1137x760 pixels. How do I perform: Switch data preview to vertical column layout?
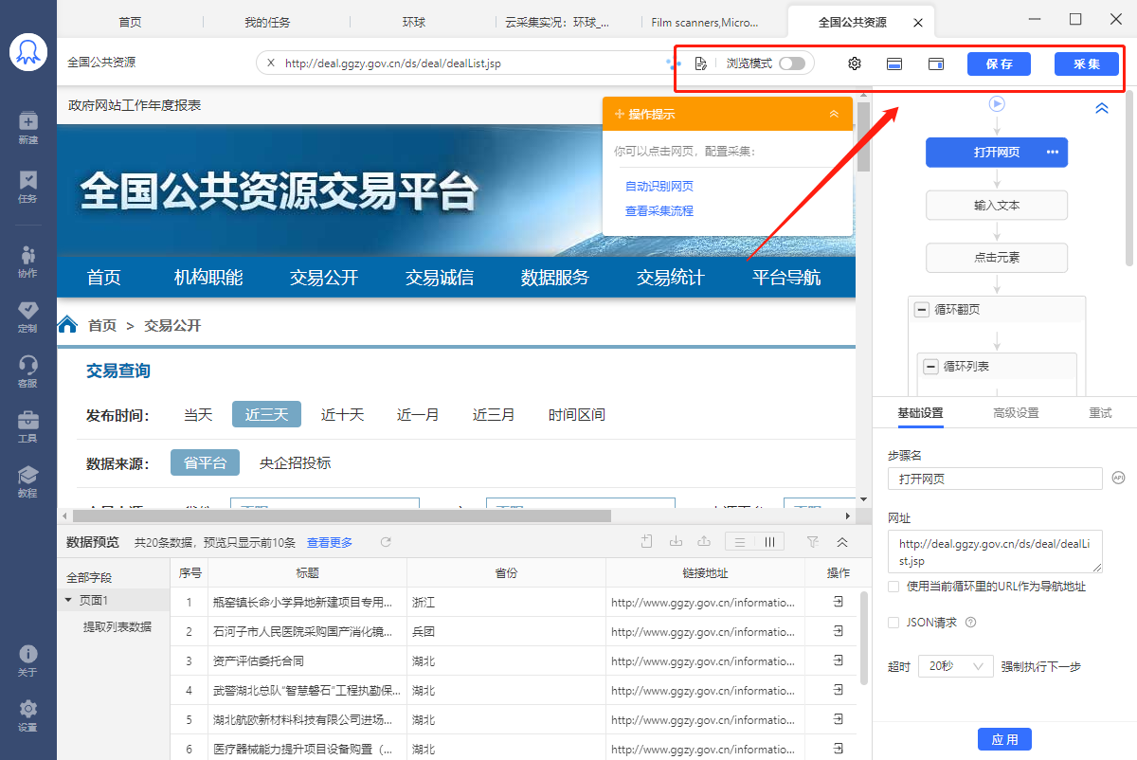pyautogui.click(x=769, y=542)
